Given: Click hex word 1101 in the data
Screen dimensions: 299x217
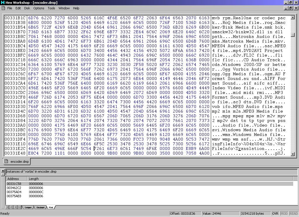Looking at the screenshot, I should coord(60,153).
